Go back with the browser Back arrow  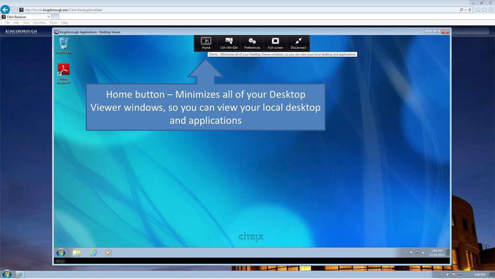pos(5,10)
